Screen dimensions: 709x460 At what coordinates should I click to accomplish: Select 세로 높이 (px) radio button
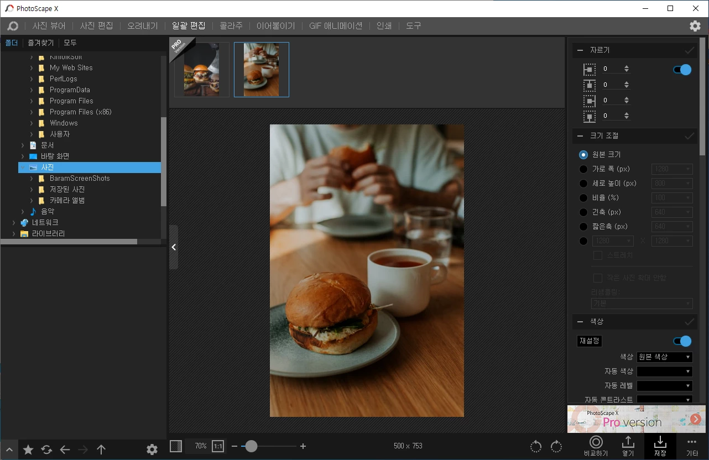[583, 184]
